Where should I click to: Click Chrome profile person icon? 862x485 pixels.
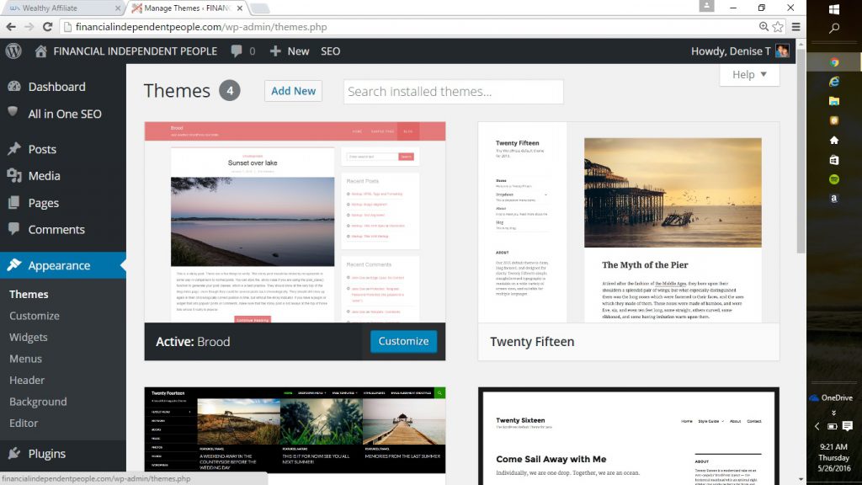point(706,6)
